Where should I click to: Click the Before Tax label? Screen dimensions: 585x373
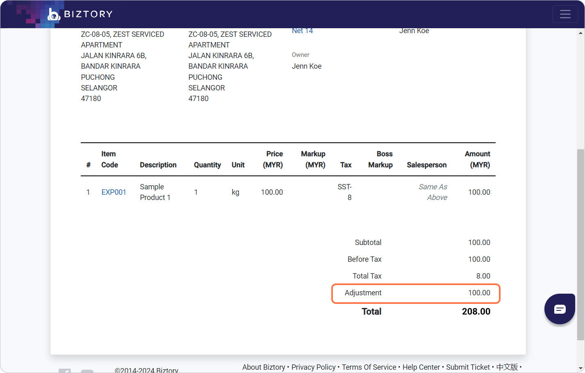pos(364,259)
